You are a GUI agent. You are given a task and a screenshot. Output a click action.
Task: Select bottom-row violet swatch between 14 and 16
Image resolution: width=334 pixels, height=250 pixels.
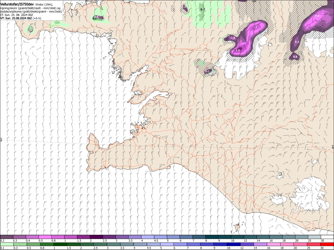(x=260, y=244)
